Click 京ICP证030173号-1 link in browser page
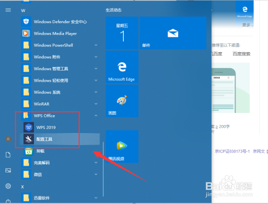The width and height of the screenshot is (268, 204). (x=232, y=151)
